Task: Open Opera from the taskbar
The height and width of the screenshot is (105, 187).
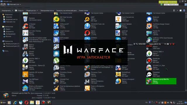Action: coord(26,102)
